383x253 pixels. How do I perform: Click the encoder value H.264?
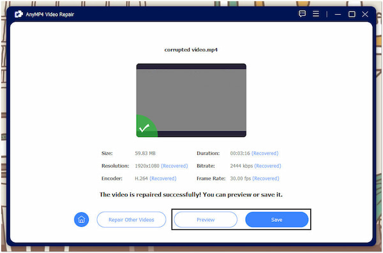(x=141, y=178)
